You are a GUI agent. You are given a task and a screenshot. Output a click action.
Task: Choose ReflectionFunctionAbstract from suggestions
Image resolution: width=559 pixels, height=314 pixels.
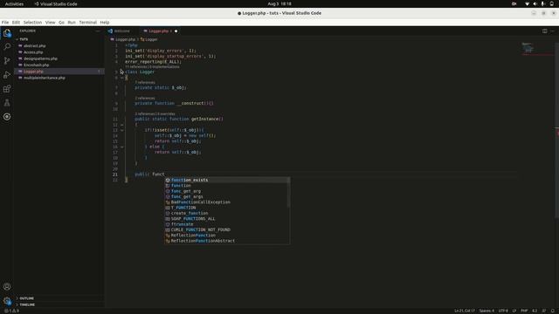pyautogui.click(x=227, y=241)
